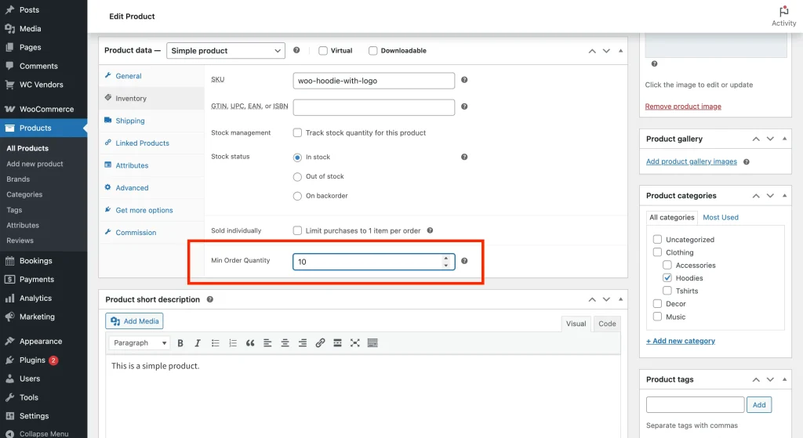The height and width of the screenshot is (438, 803).
Task: Check Track stock quantity for this product
Action: 297,132
